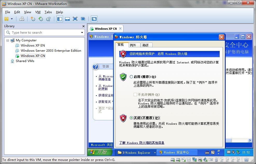Open the View menu
Viewport: 256px width, 164px height.
27,12
